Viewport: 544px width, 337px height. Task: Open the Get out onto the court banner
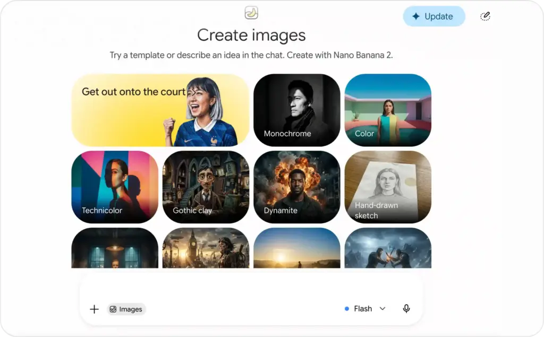[x=160, y=110]
